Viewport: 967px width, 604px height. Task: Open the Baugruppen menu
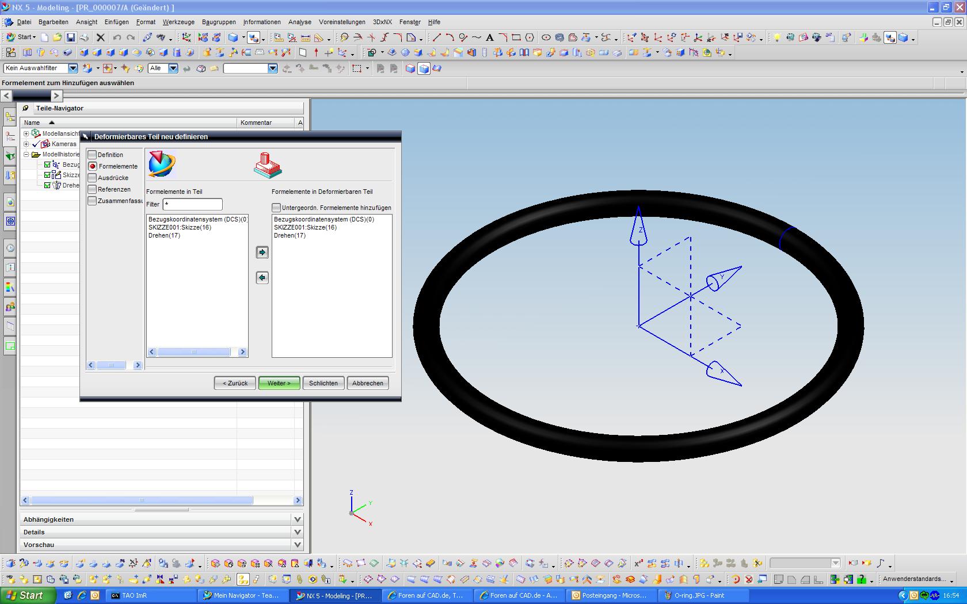pyautogui.click(x=219, y=22)
